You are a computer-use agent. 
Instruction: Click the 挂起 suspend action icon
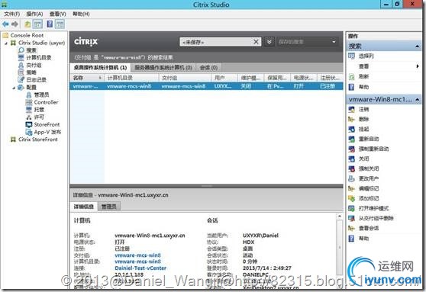coord(351,129)
